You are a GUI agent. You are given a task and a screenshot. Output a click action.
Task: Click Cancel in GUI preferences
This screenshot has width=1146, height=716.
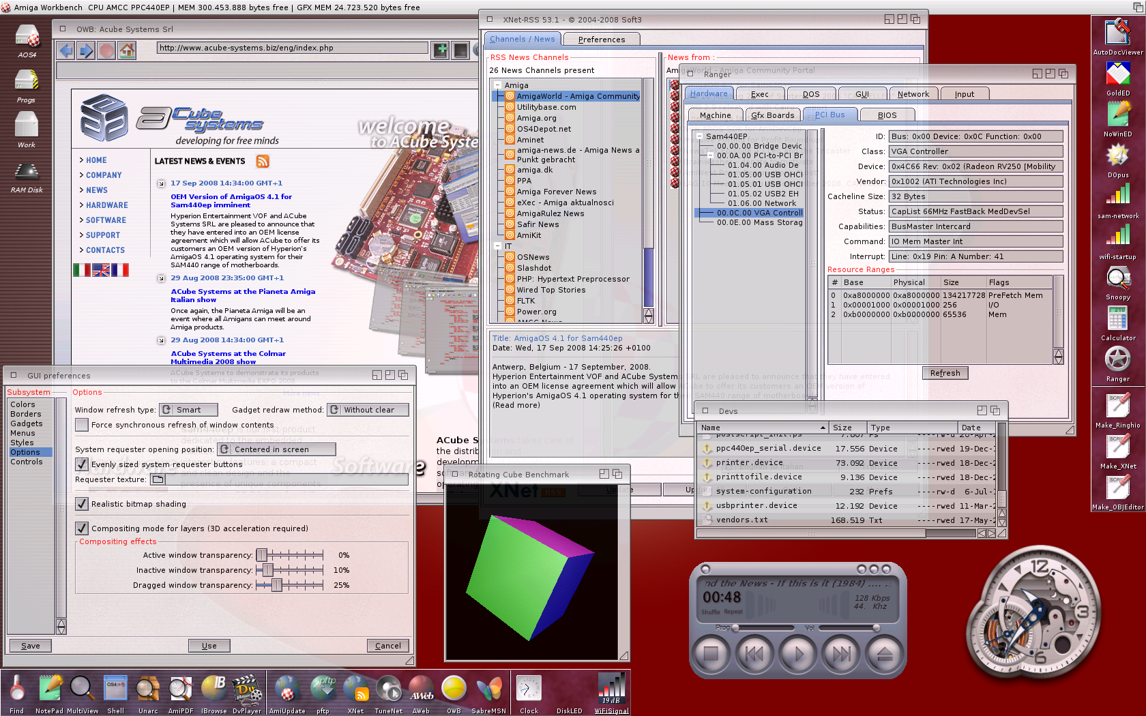tap(388, 646)
